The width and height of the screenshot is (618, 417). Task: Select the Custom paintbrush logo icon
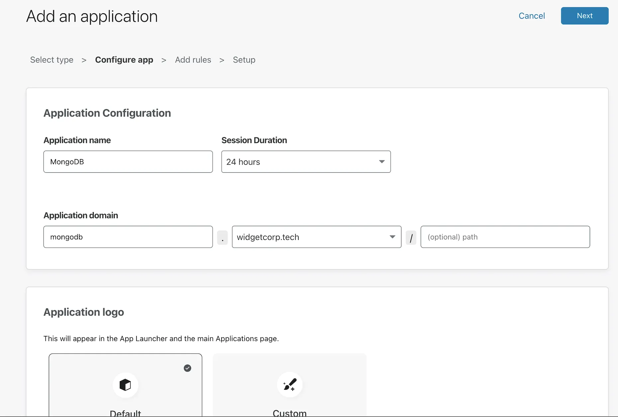point(289,385)
